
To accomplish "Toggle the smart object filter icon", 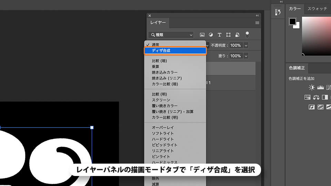I will [237, 35].
